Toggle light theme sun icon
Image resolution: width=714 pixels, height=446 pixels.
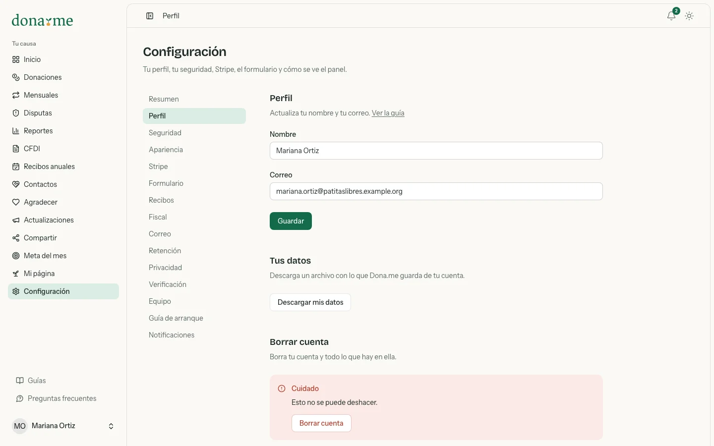pyautogui.click(x=689, y=16)
